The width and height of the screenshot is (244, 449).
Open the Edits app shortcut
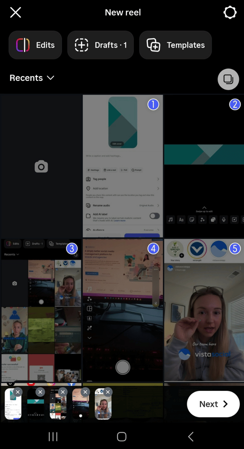pyautogui.click(x=35, y=45)
